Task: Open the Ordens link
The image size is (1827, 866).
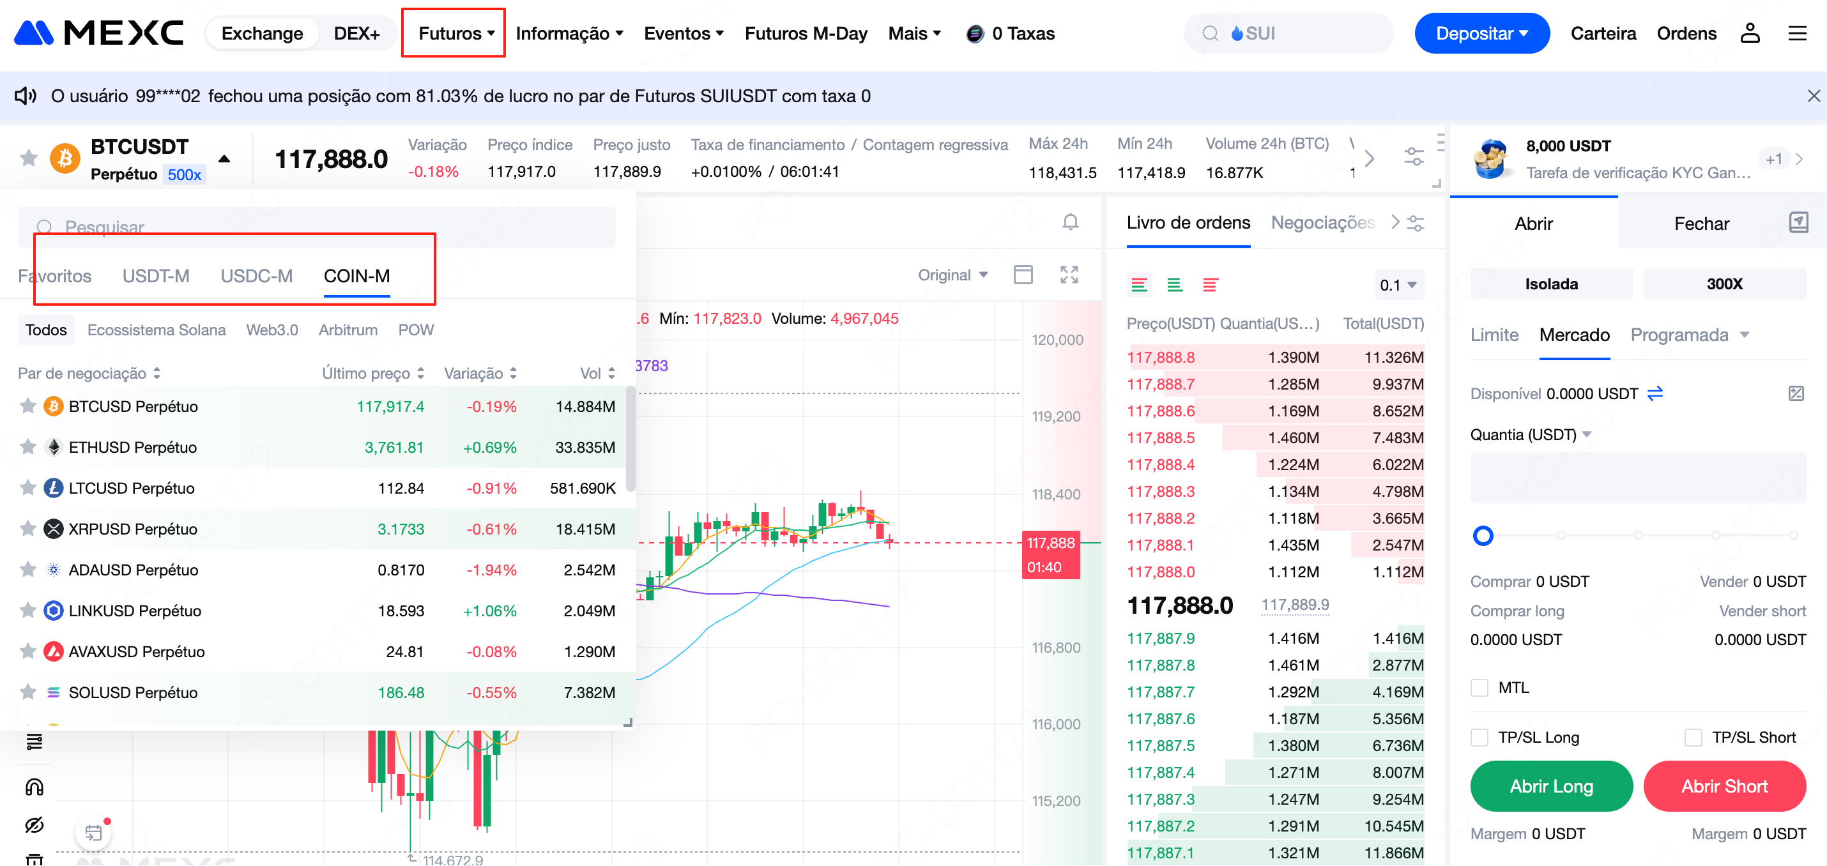Action: [x=1686, y=33]
